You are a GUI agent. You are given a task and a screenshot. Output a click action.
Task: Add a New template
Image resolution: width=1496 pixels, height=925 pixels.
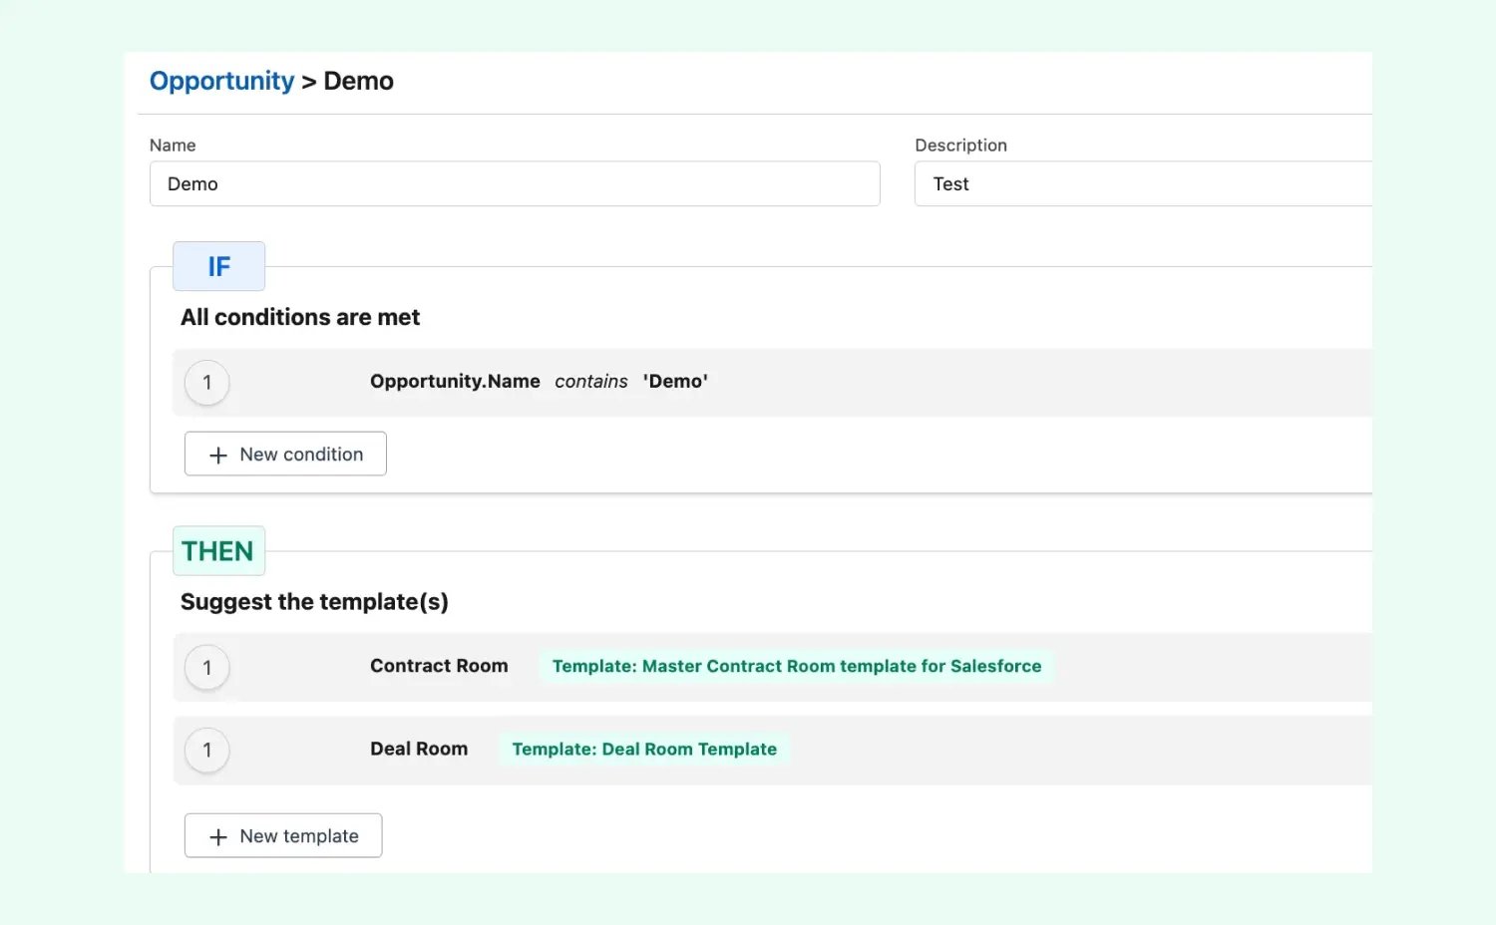283,835
